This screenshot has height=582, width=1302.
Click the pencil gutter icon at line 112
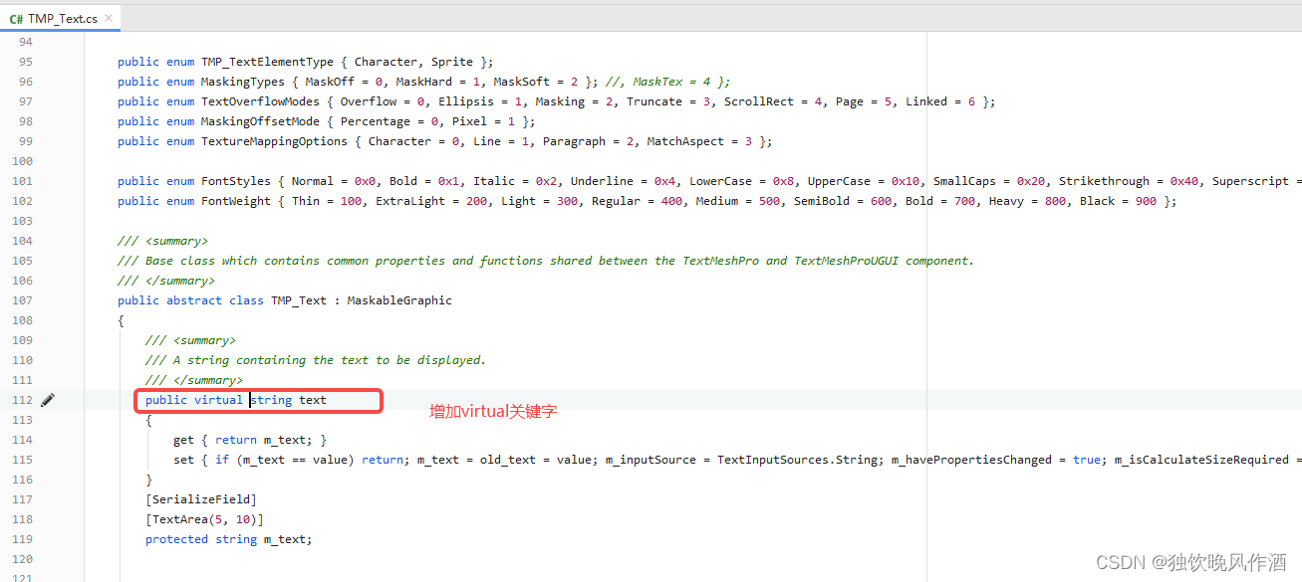click(x=48, y=400)
